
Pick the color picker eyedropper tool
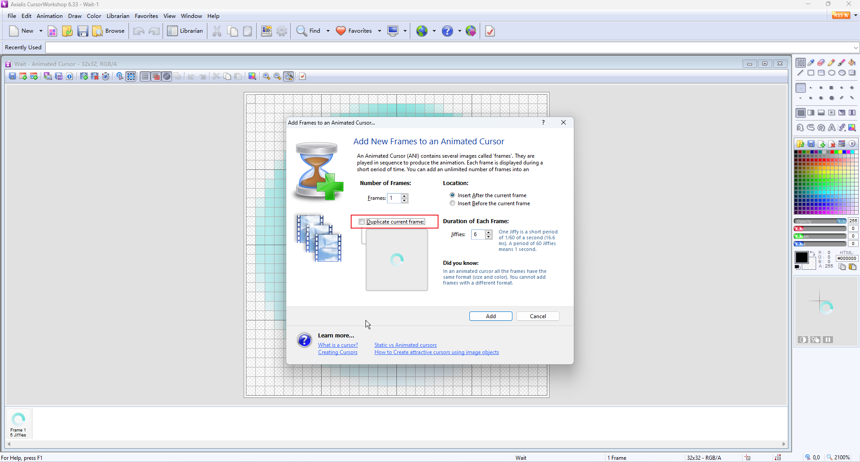coord(811,63)
